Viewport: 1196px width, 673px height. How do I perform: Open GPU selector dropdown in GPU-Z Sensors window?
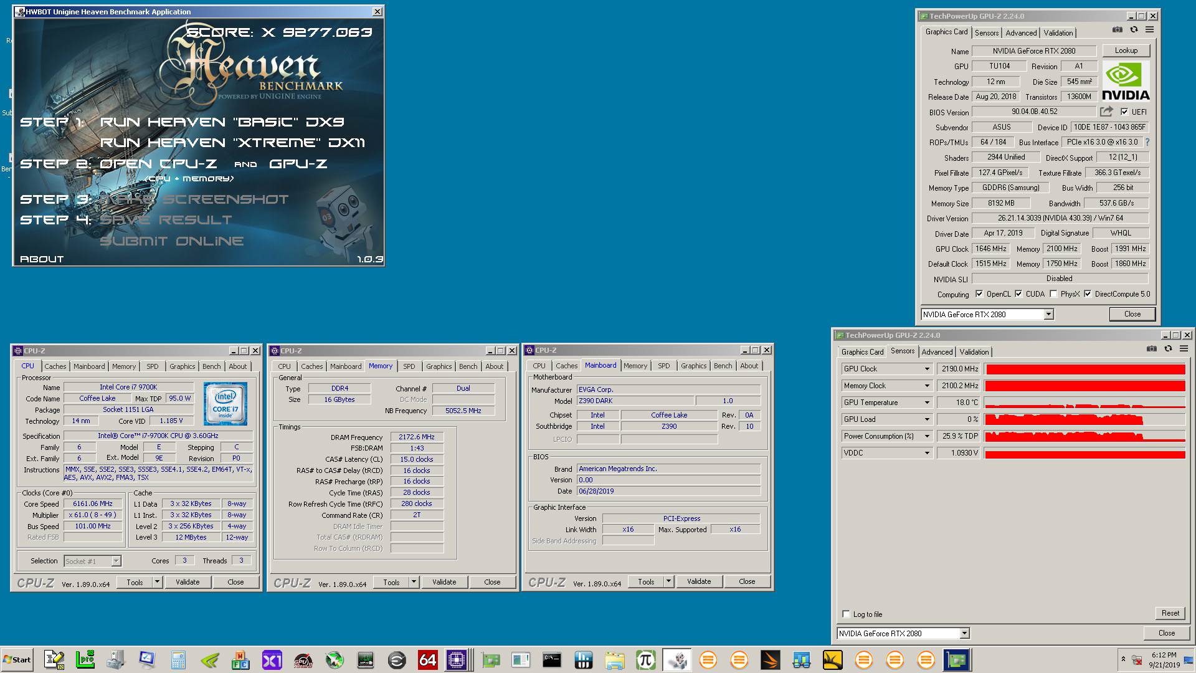point(964,633)
